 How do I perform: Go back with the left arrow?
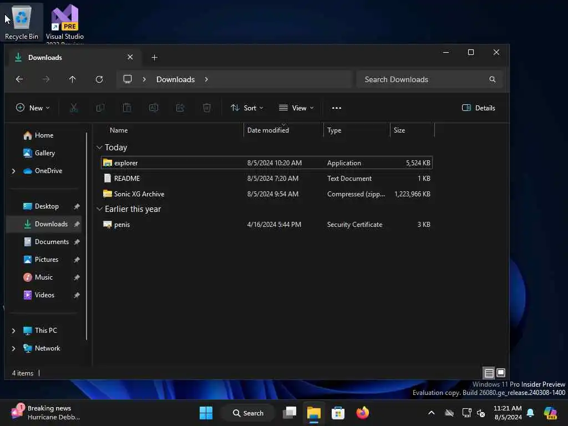(19, 79)
